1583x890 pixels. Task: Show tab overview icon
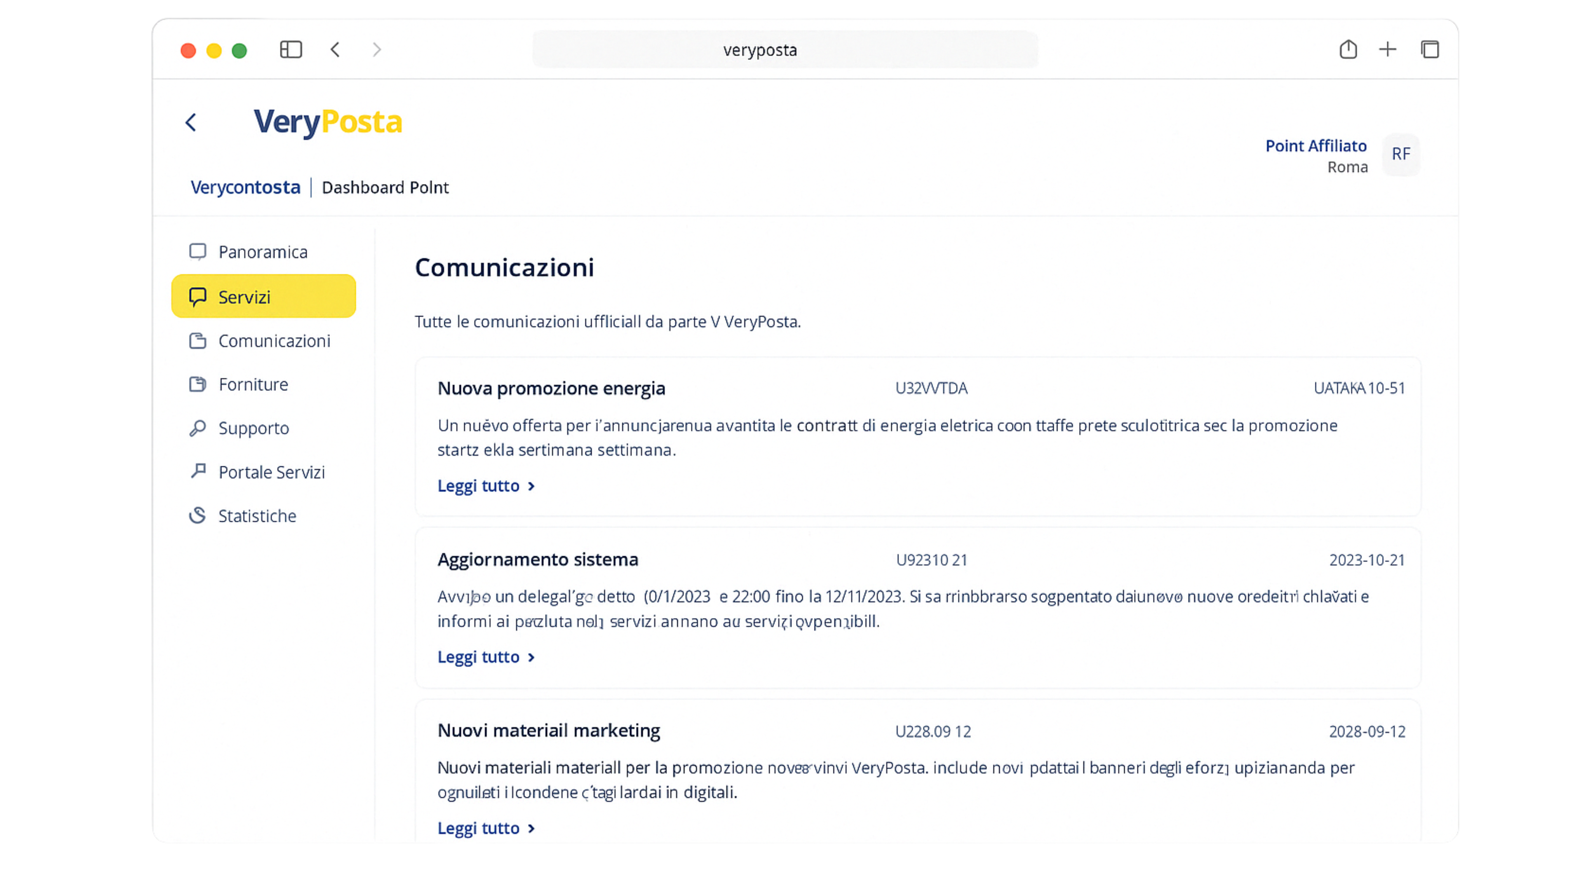(x=1429, y=49)
